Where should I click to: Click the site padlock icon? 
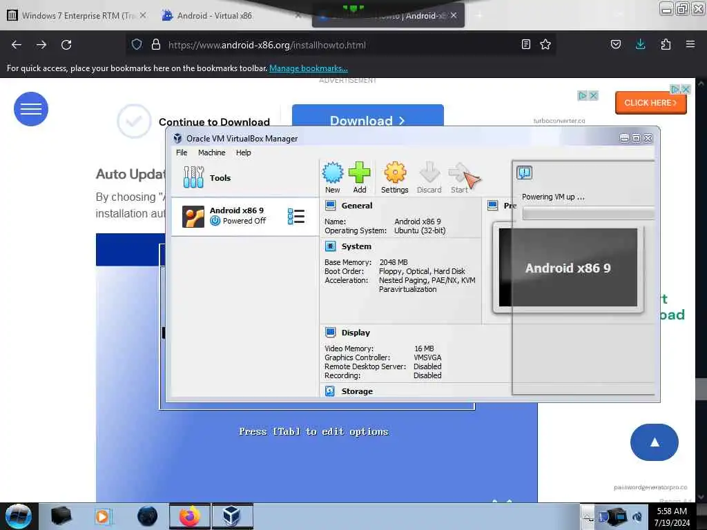coord(156,45)
